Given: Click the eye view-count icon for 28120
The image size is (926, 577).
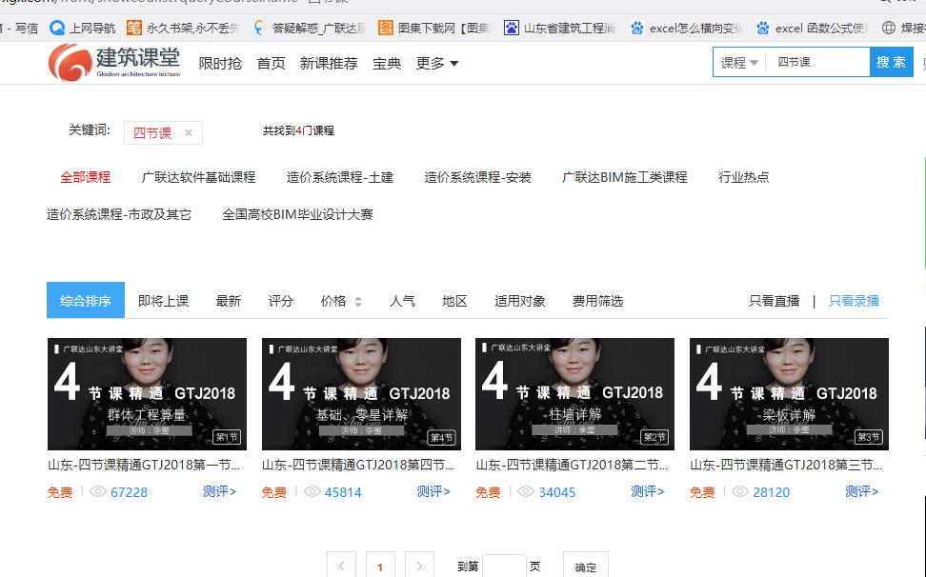Looking at the screenshot, I should click(x=740, y=491).
